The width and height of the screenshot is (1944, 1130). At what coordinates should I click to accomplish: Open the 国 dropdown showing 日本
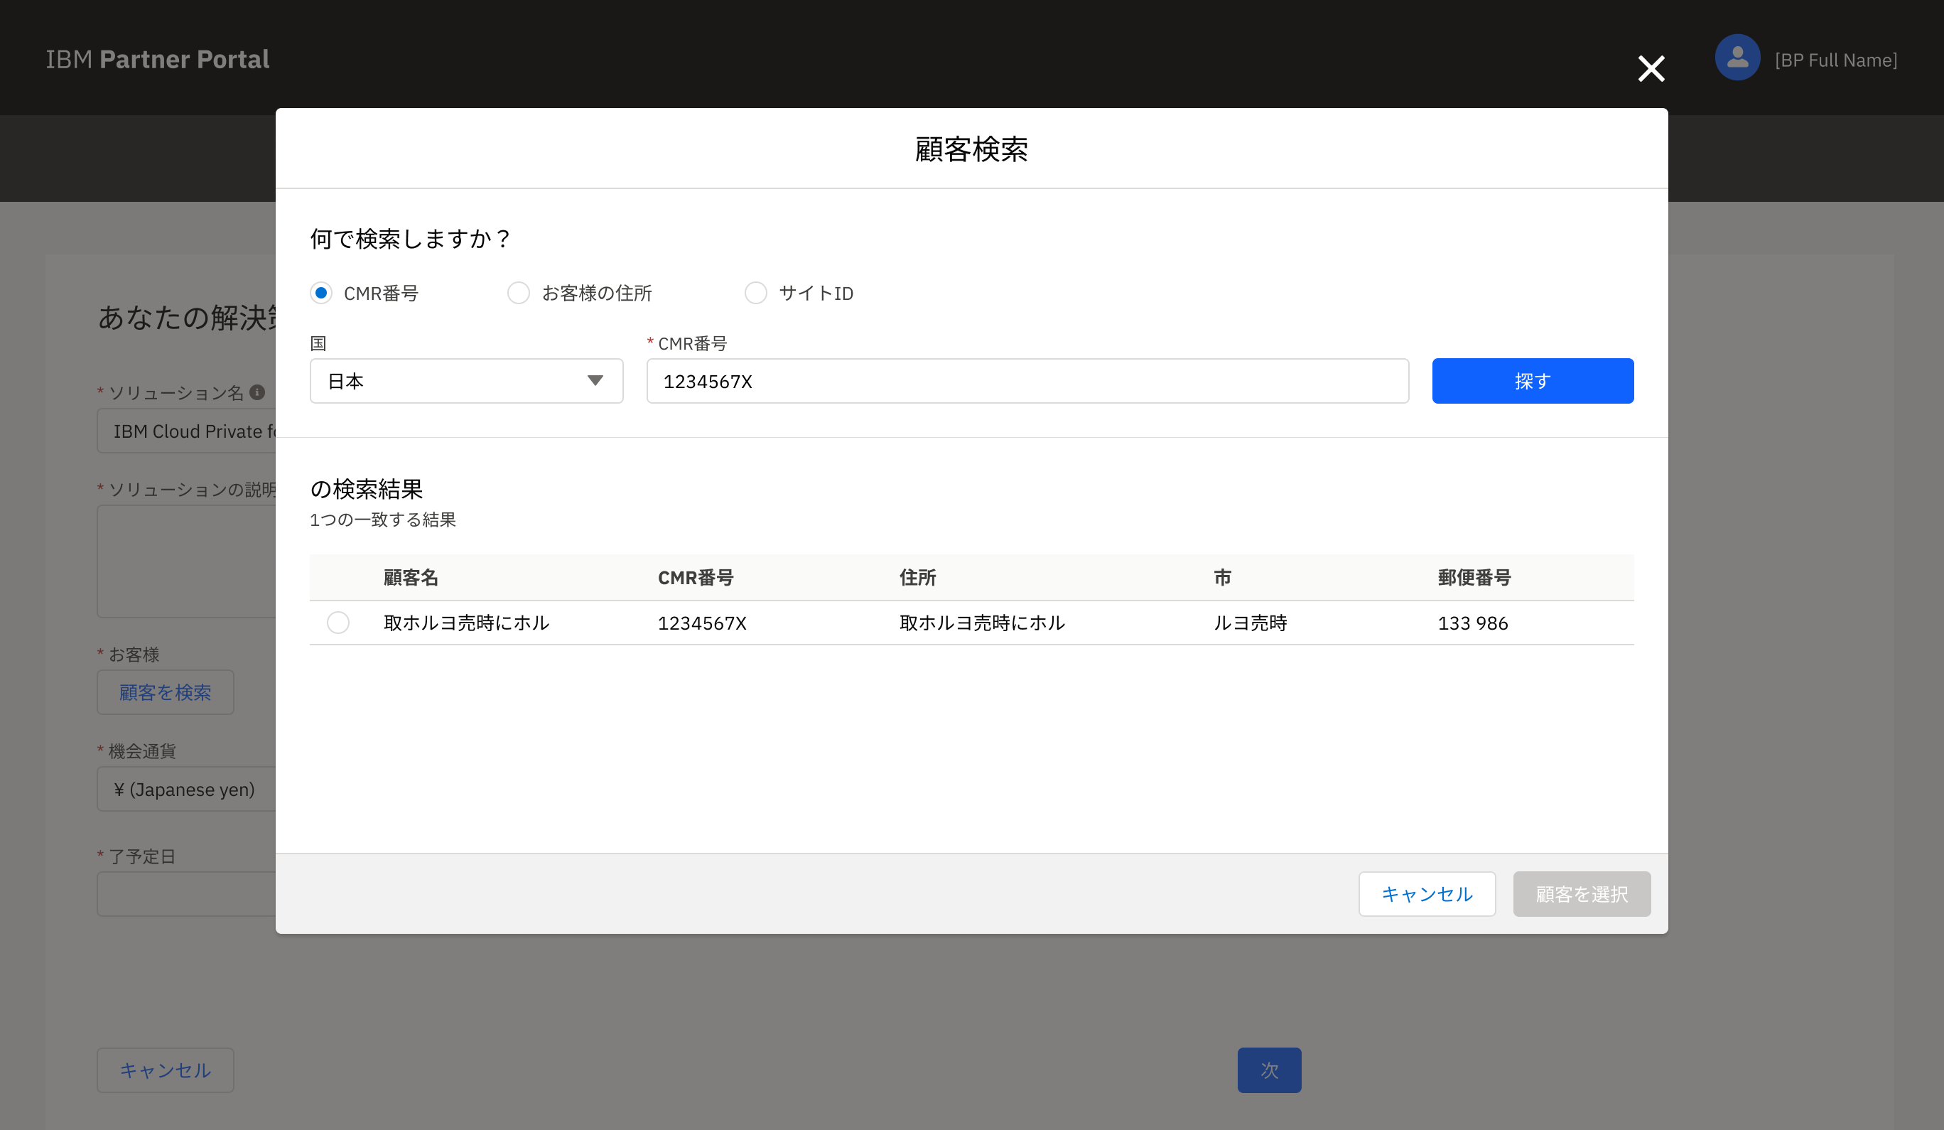[466, 380]
